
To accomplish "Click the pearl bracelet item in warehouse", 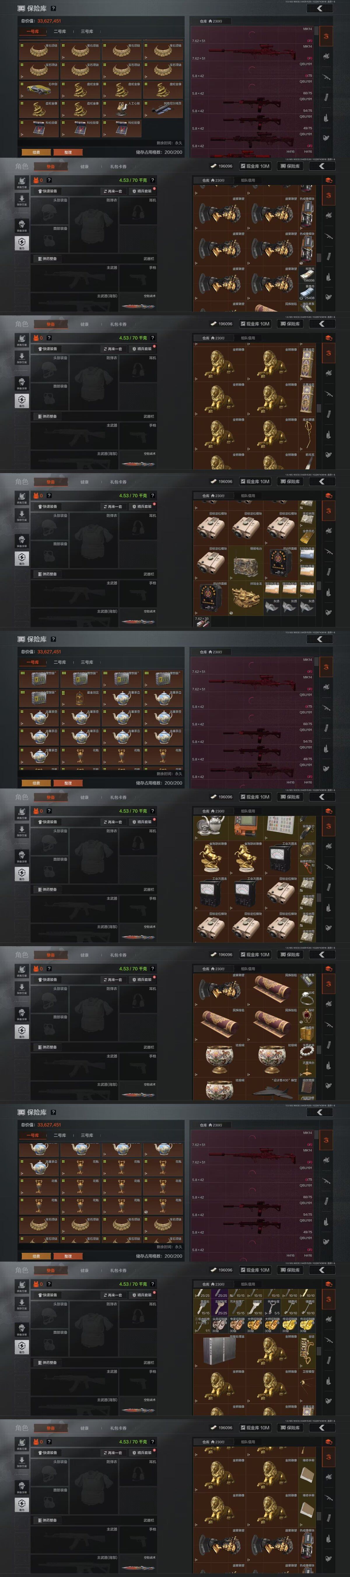I will coord(308,1052).
